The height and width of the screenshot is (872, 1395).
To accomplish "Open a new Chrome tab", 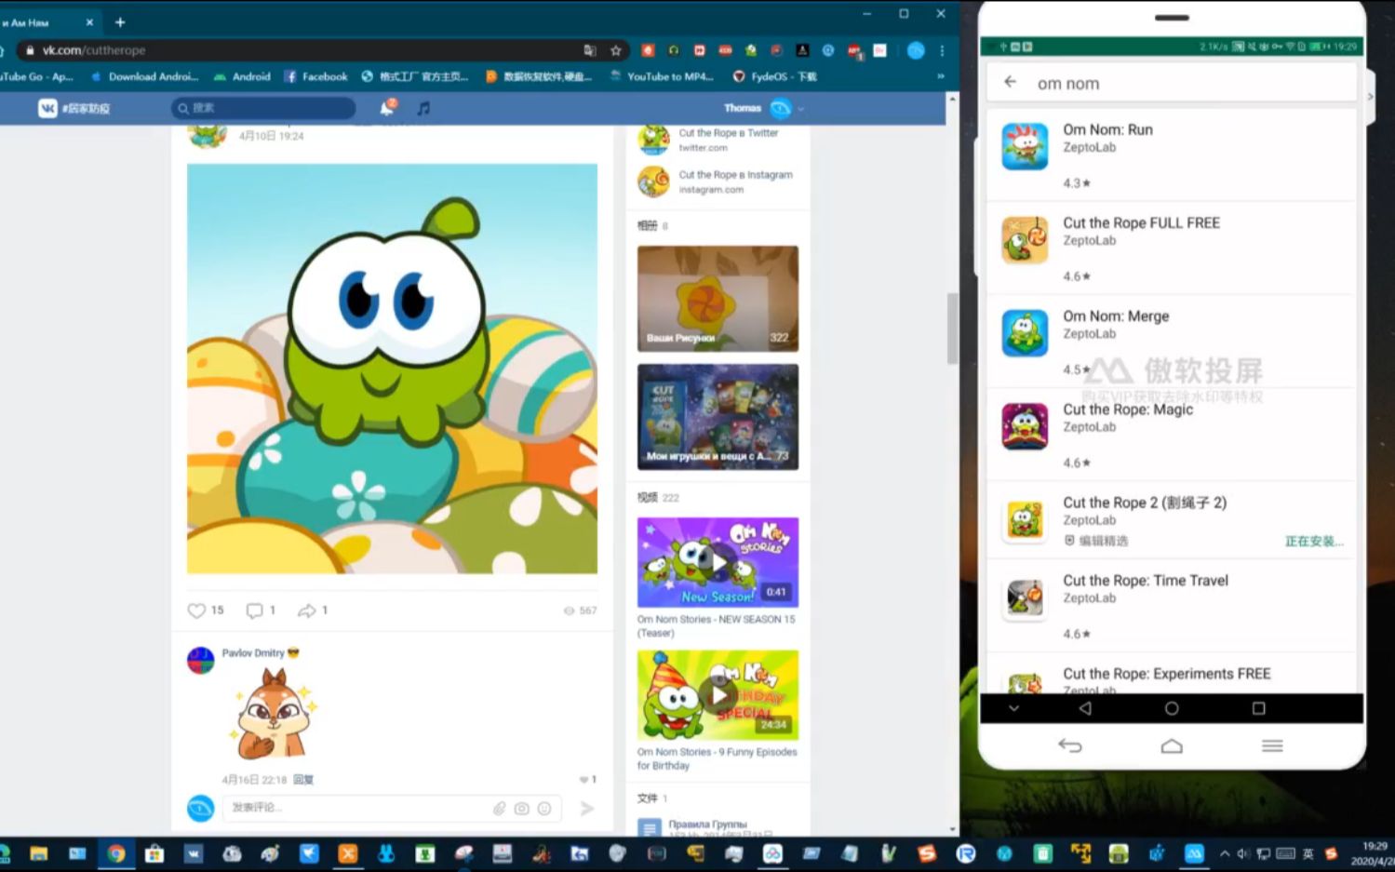I will coord(120,21).
